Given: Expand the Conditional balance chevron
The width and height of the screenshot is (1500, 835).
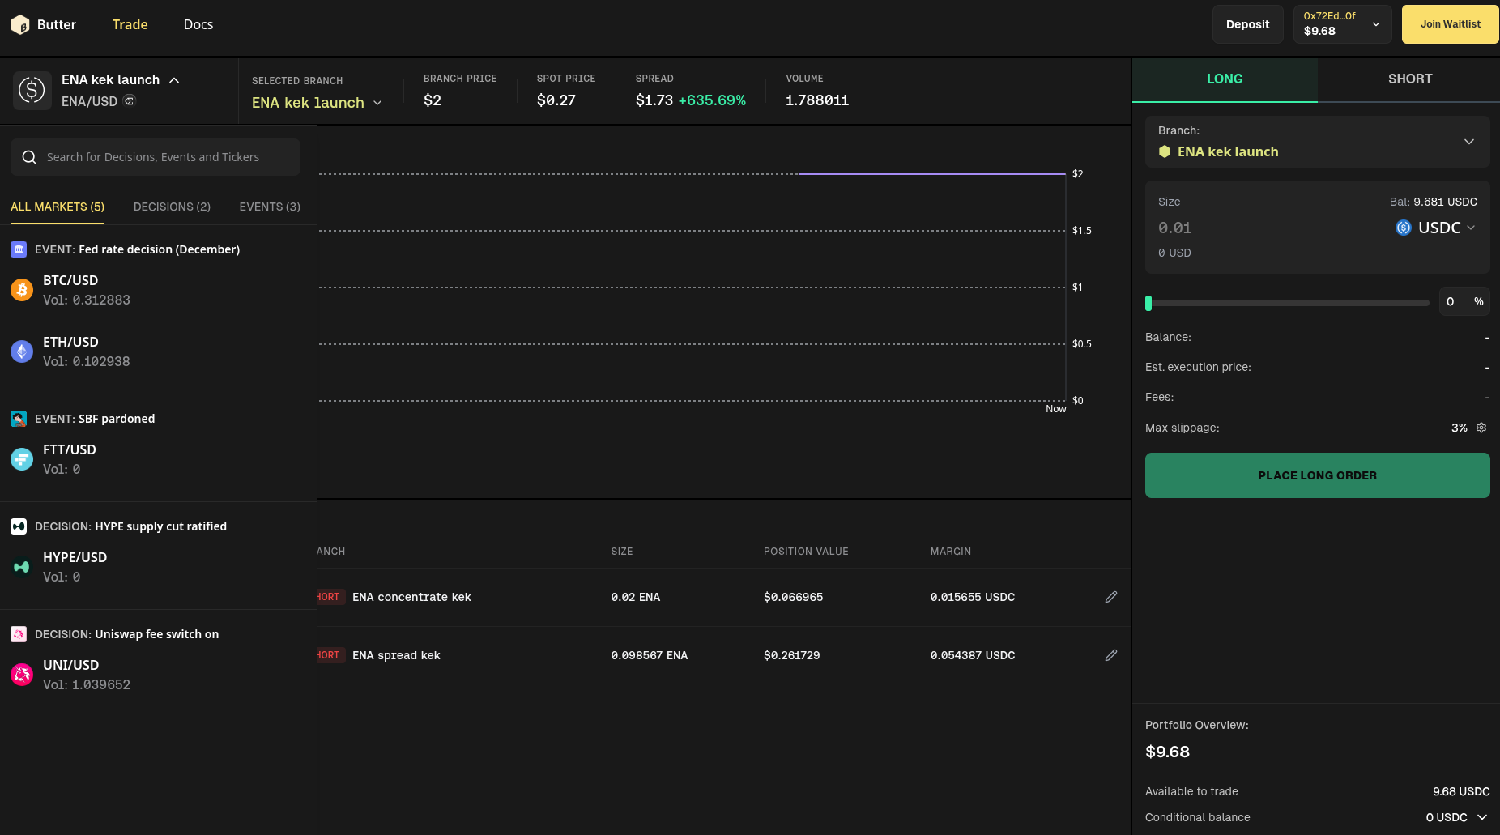Looking at the screenshot, I should 1482,817.
